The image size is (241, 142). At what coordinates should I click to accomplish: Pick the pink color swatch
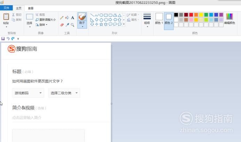tap(191, 20)
